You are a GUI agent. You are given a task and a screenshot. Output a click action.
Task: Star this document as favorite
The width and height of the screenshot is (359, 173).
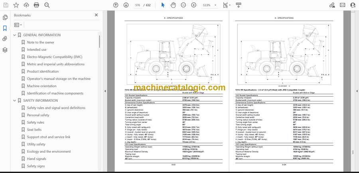16,5
